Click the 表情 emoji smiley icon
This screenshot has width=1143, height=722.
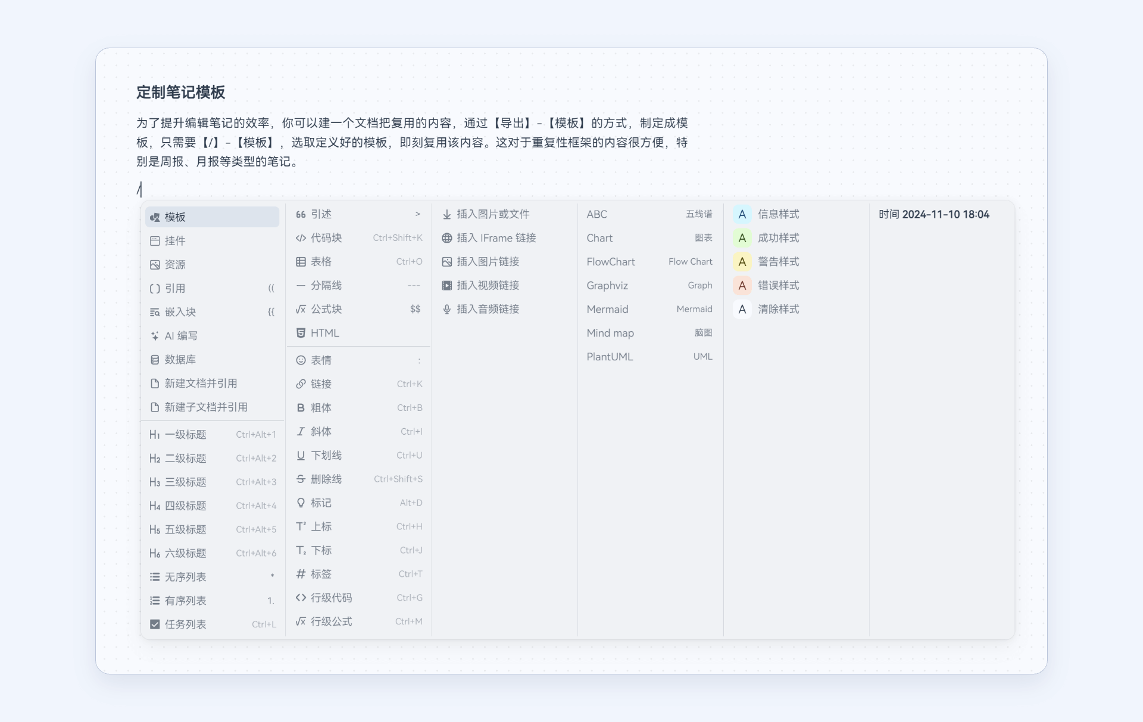tap(301, 360)
